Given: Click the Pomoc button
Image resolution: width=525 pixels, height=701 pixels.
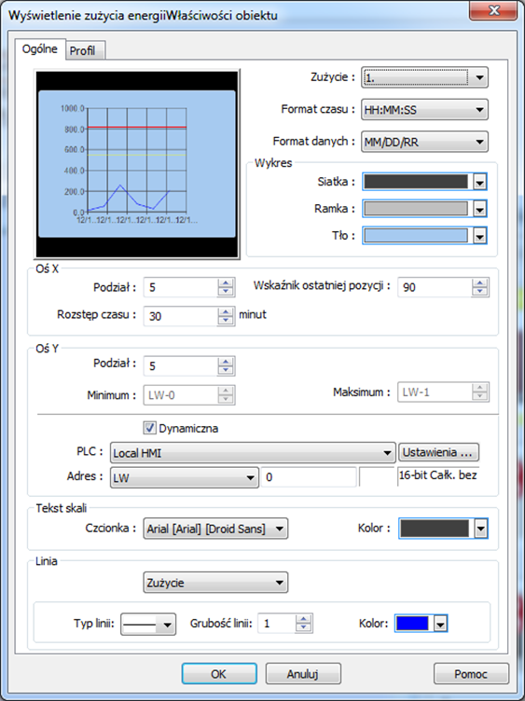Looking at the screenshot, I should click(471, 674).
